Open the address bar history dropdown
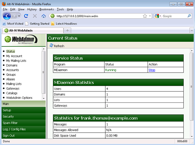The height and width of the screenshot is (145, 195). pos(150,16)
